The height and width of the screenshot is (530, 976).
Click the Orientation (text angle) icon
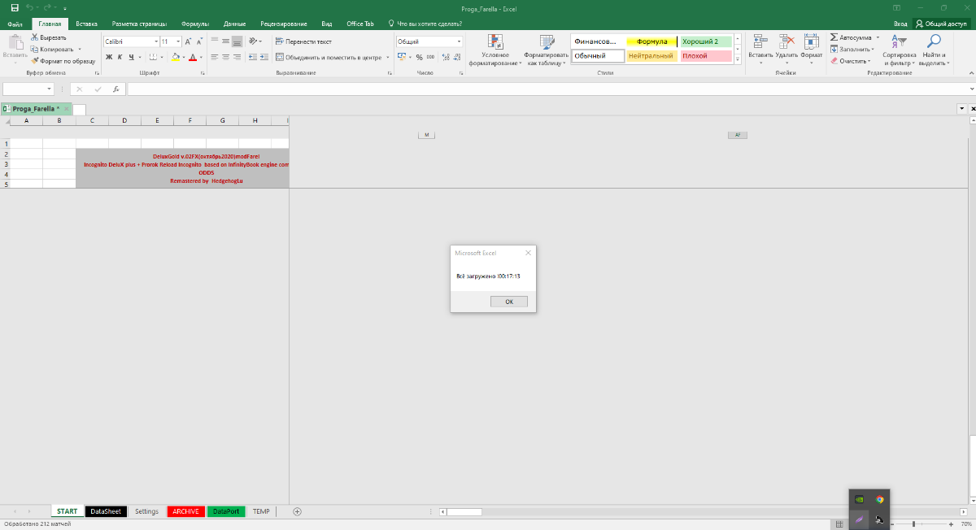click(255, 41)
